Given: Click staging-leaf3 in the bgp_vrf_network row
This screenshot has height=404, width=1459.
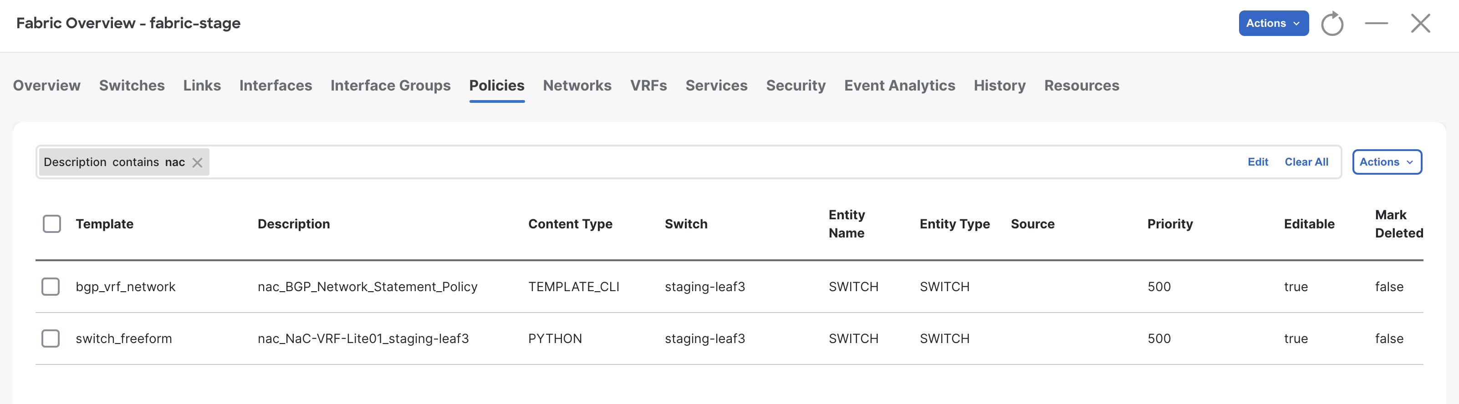Looking at the screenshot, I should pyautogui.click(x=704, y=287).
